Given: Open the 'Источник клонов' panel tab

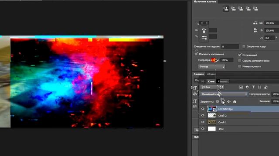Looking at the screenshot, I should [x=205, y=2].
